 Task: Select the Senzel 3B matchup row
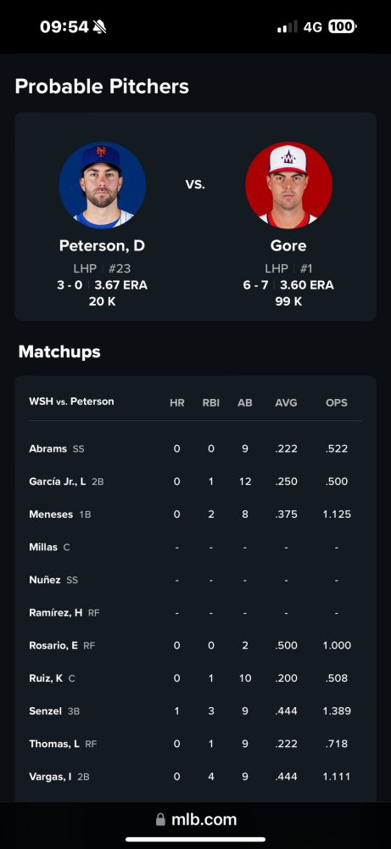pos(195,711)
